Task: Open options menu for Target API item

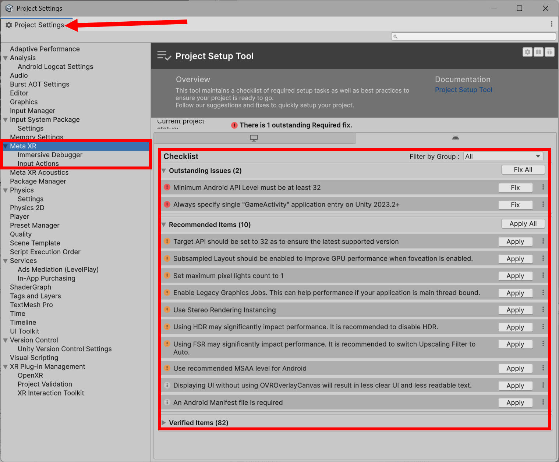Action: click(x=543, y=241)
